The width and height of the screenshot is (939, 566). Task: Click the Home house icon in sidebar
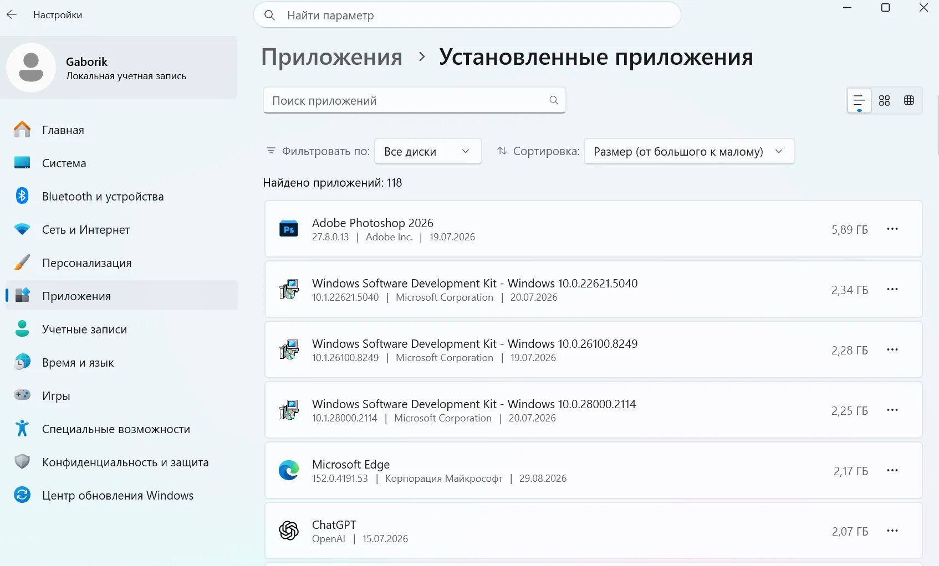(22, 130)
